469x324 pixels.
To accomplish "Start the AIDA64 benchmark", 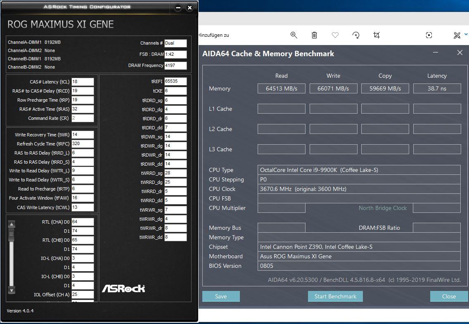I will click(335, 296).
